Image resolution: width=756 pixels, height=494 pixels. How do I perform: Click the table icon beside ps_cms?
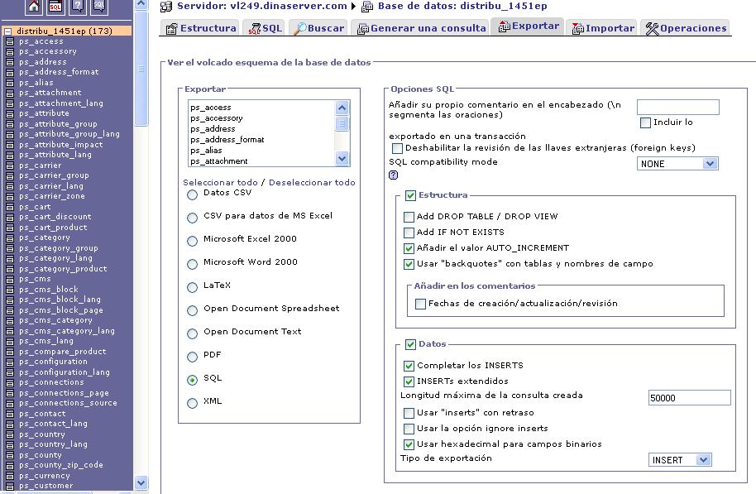point(10,280)
